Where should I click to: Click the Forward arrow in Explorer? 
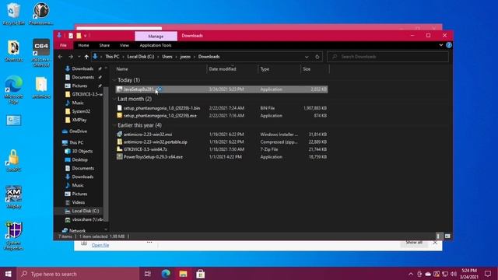click(71, 57)
